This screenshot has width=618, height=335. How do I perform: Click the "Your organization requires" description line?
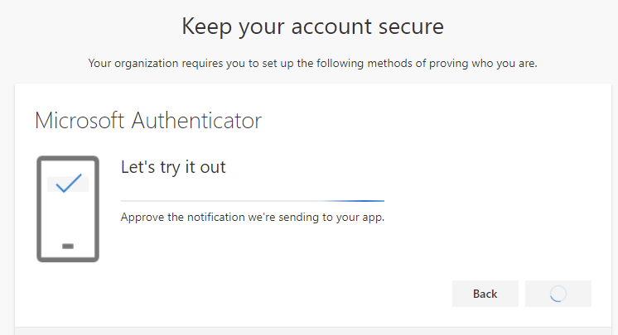[312, 64]
